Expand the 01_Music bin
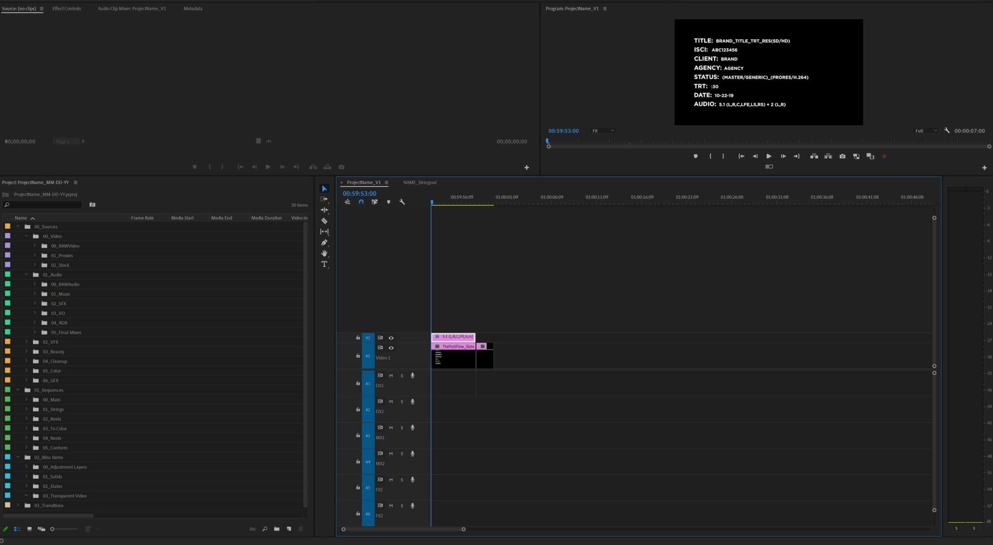 coord(34,293)
